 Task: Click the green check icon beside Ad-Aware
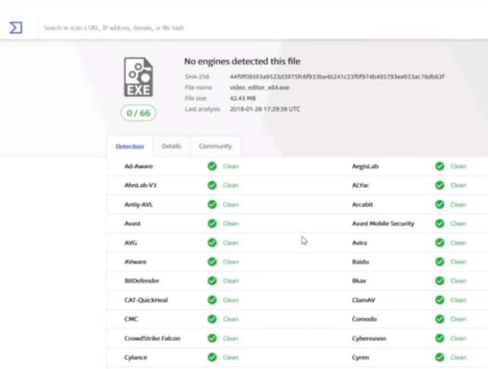212,166
